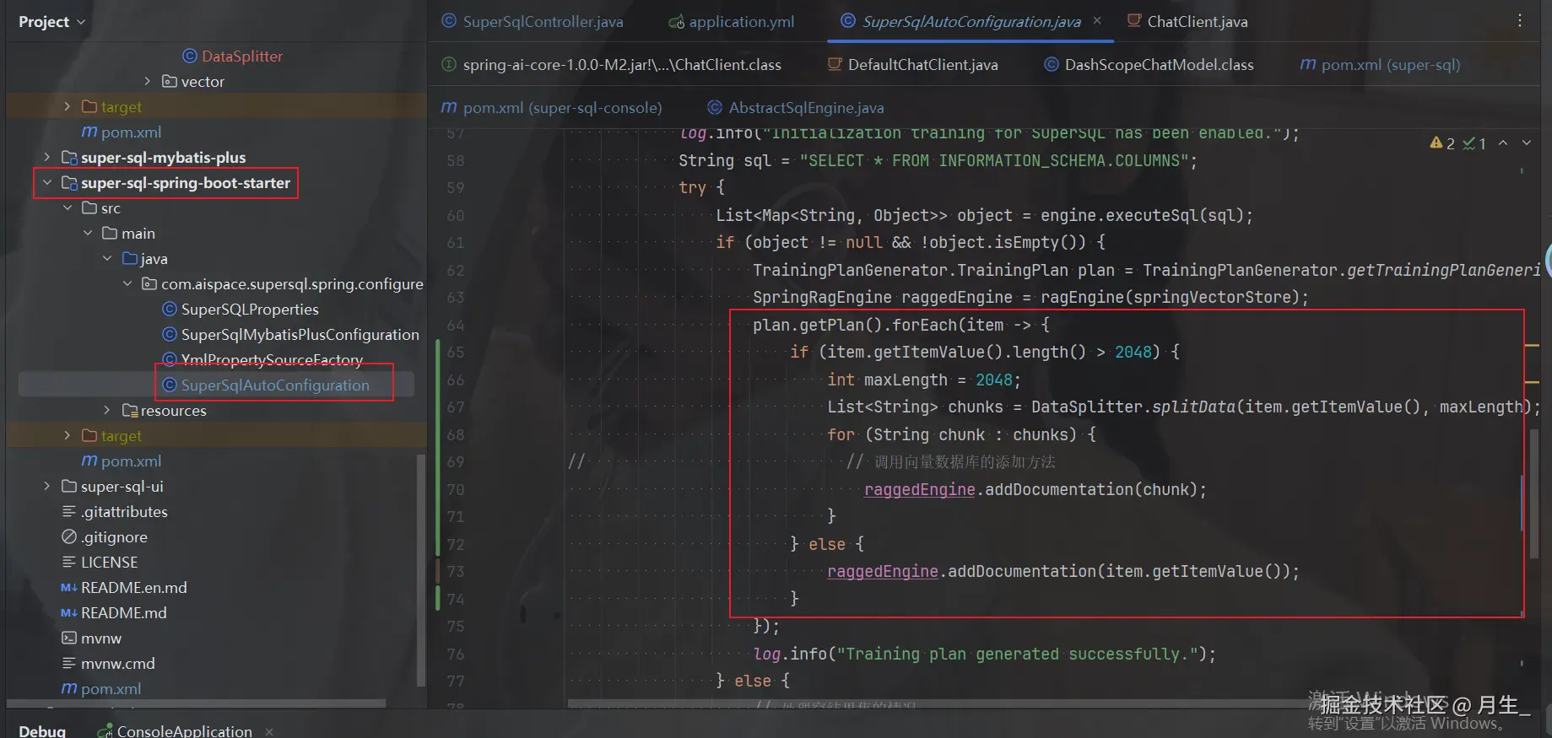1552x738 pixels.
Task: Expand the resources folder
Action: click(107, 411)
